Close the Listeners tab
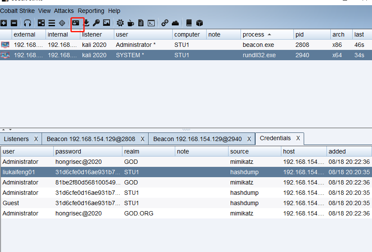372x252 pixels. [x=36, y=139]
